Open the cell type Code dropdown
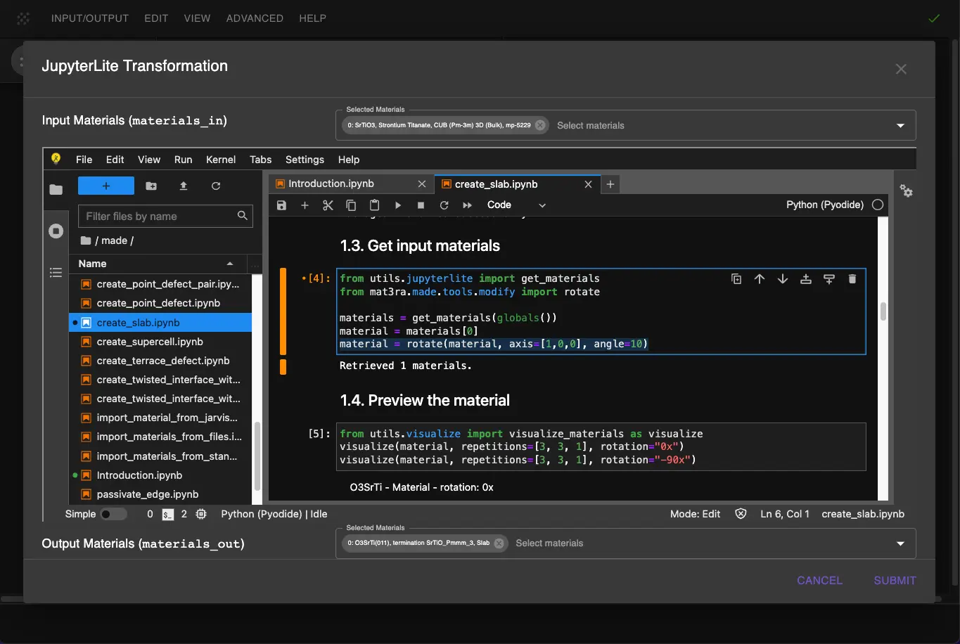This screenshot has width=960, height=644. 516,205
